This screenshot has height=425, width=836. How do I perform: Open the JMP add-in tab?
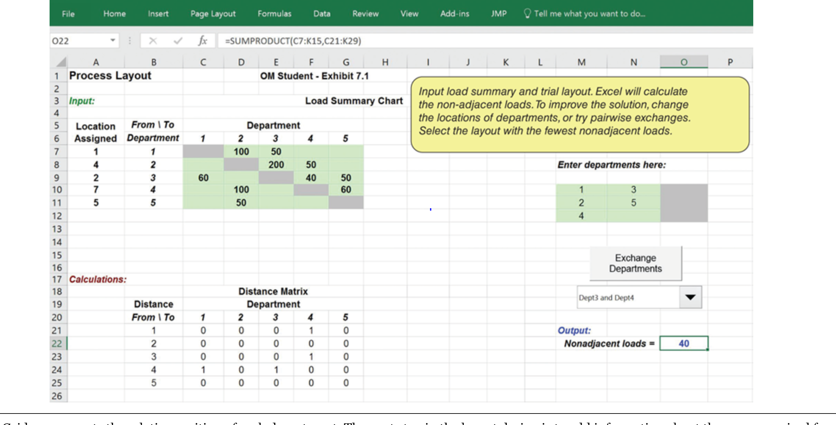point(498,14)
